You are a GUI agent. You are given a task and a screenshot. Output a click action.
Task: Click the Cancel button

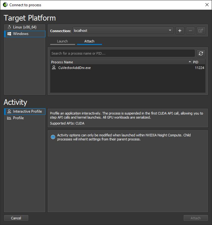point(16,218)
